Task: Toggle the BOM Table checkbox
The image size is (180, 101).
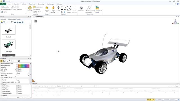Action: pyautogui.click(x=34, y=12)
